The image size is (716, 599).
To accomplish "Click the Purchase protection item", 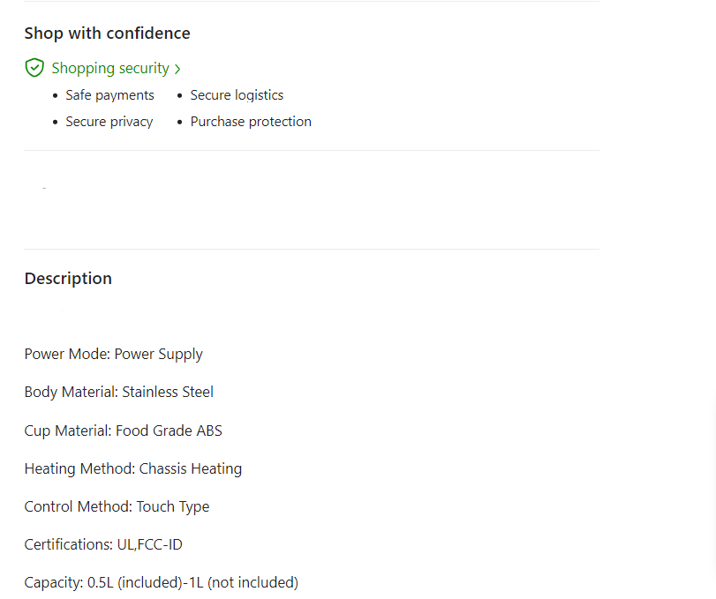I will pos(251,122).
